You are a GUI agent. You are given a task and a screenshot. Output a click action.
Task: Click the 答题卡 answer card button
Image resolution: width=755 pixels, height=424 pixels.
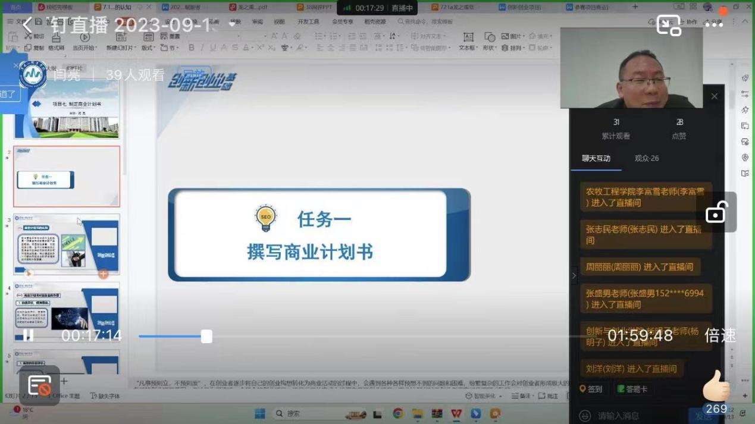point(632,389)
